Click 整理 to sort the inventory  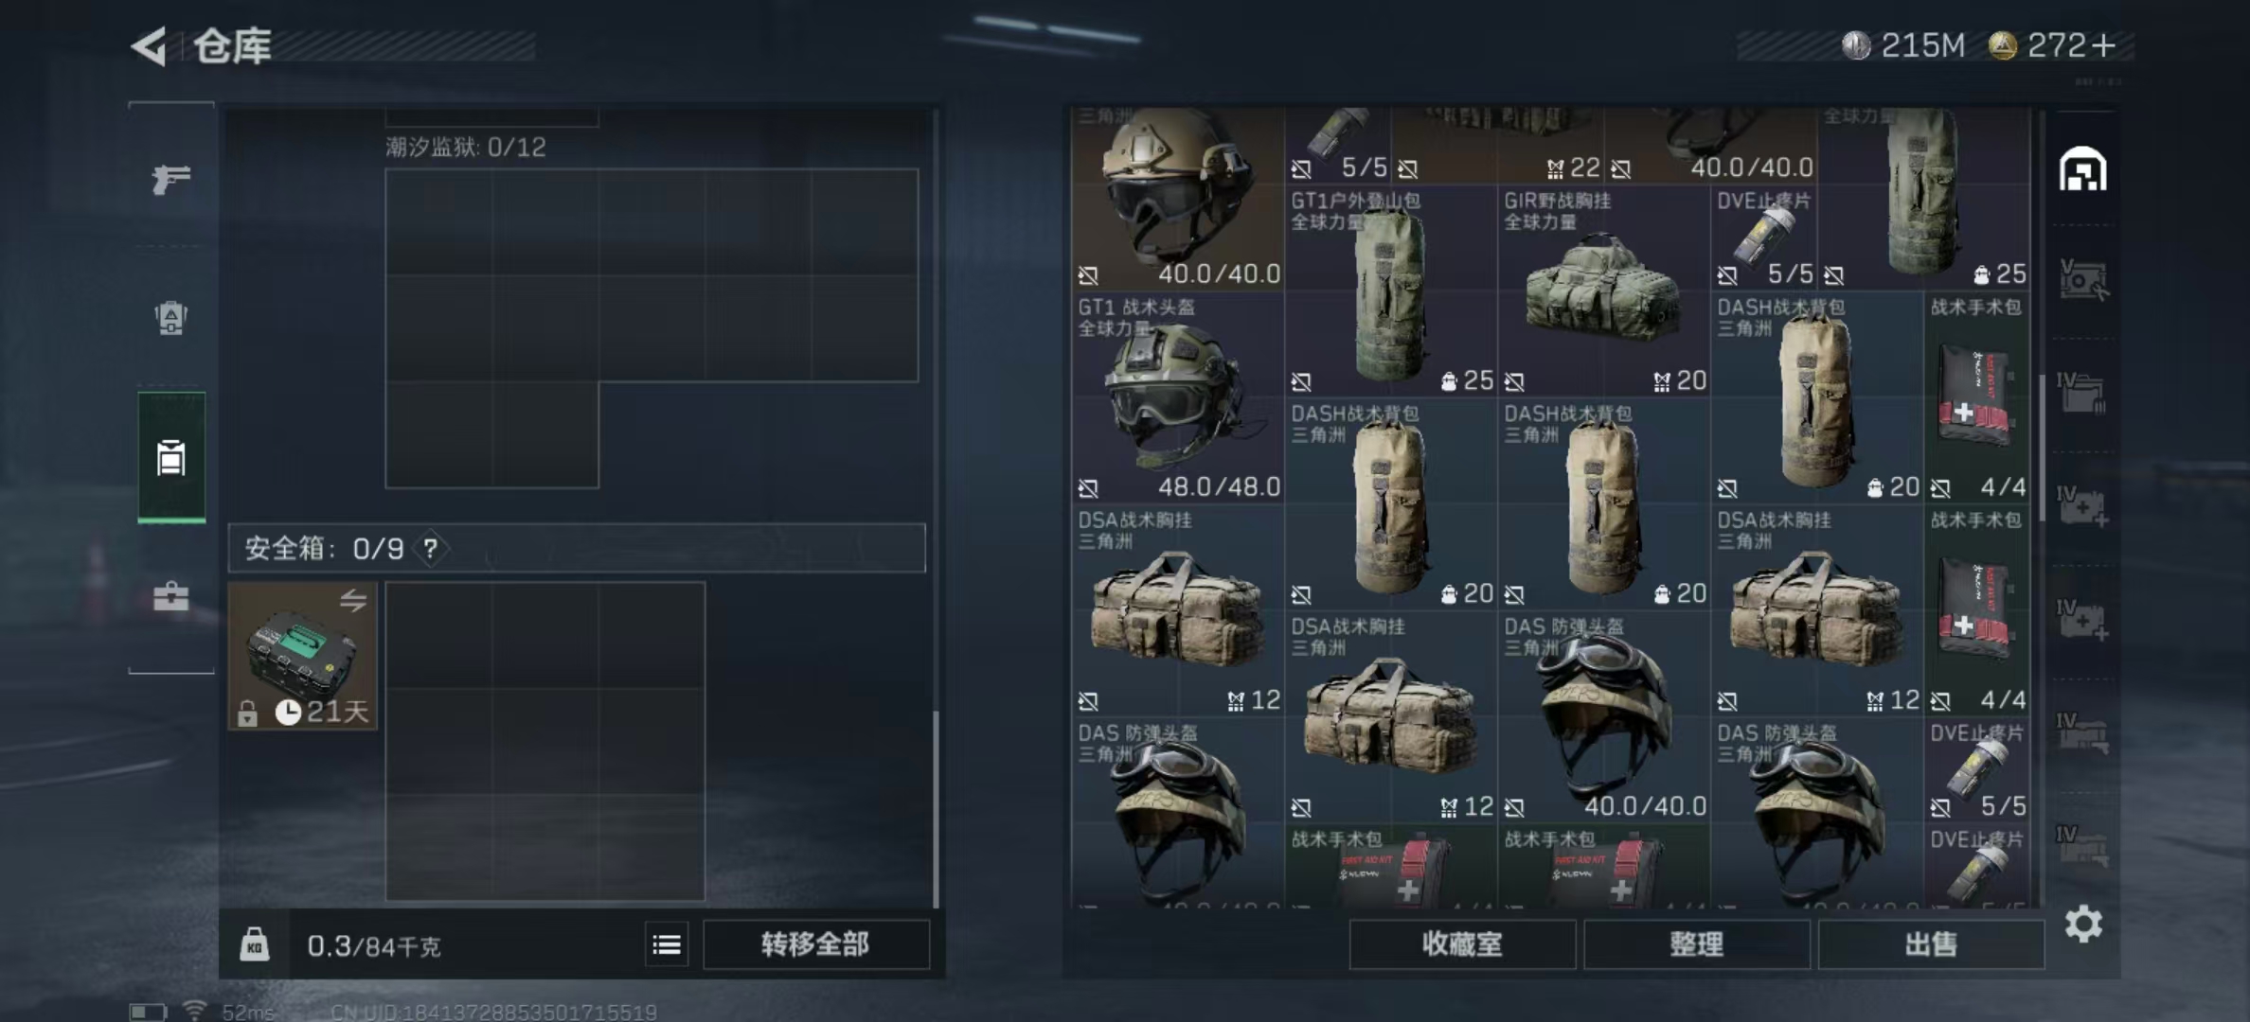[1697, 944]
